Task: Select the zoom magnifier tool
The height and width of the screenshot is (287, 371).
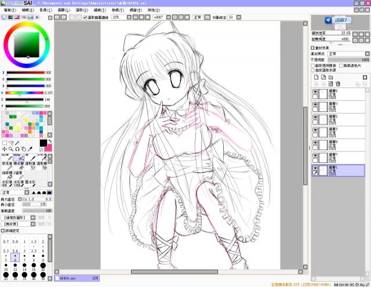Action: [11, 149]
